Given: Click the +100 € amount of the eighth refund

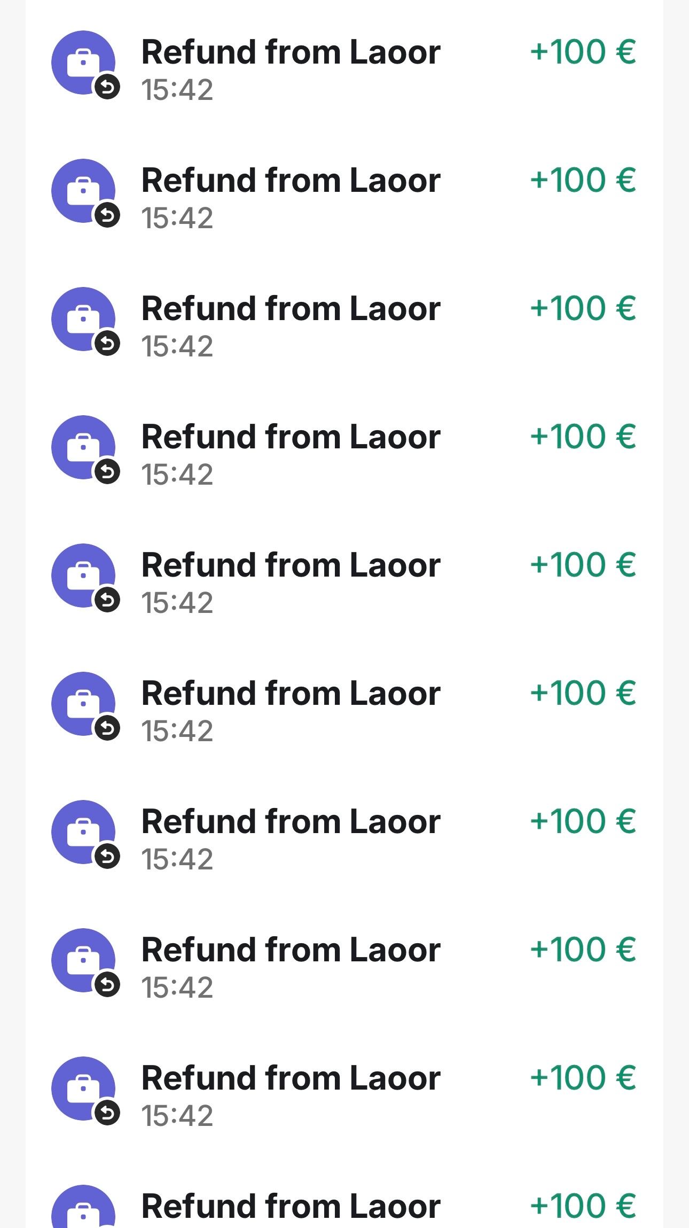Looking at the screenshot, I should tap(582, 949).
